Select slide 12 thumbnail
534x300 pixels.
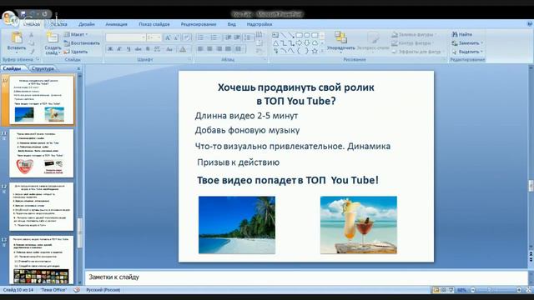(x=41, y=207)
